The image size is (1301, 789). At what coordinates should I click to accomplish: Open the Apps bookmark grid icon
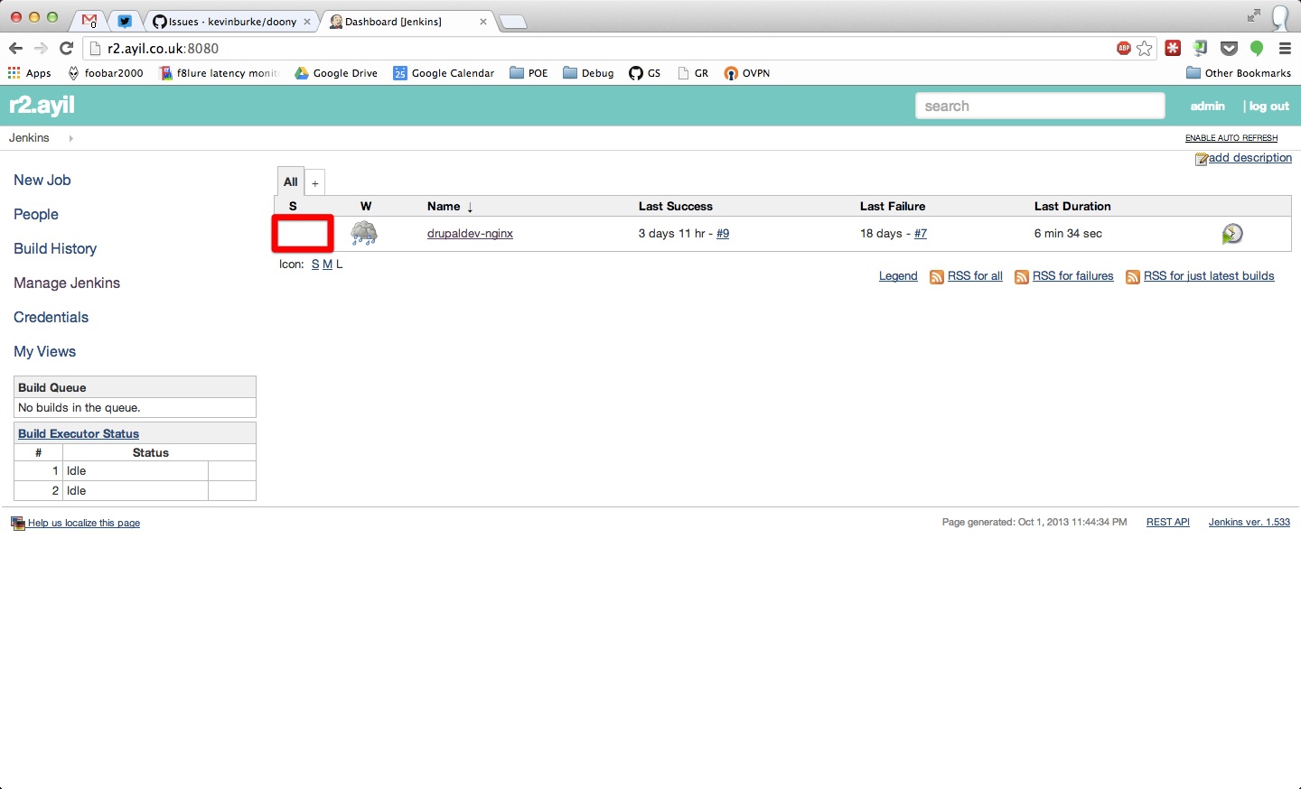(14, 73)
